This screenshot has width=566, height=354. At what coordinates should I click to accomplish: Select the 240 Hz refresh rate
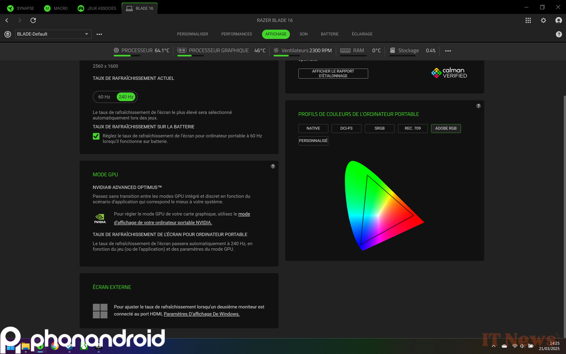coord(126,97)
